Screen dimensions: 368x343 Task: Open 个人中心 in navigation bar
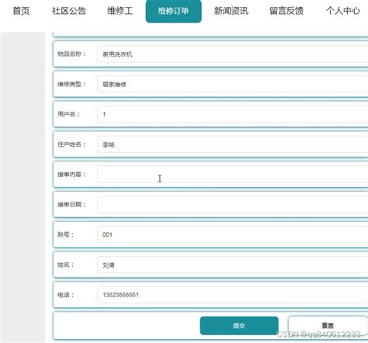[343, 11]
